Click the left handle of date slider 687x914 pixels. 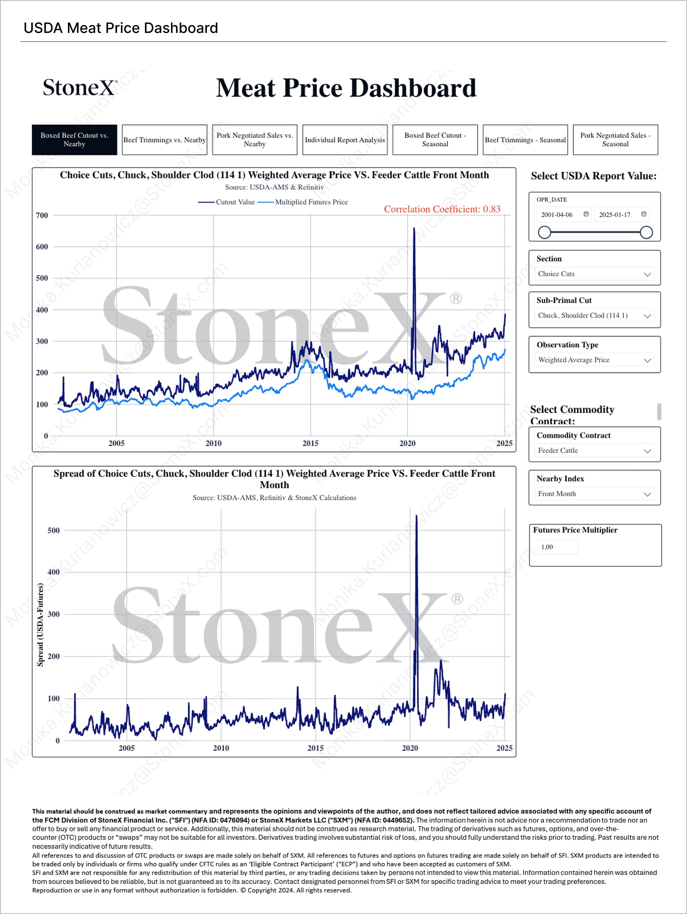click(x=545, y=232)
